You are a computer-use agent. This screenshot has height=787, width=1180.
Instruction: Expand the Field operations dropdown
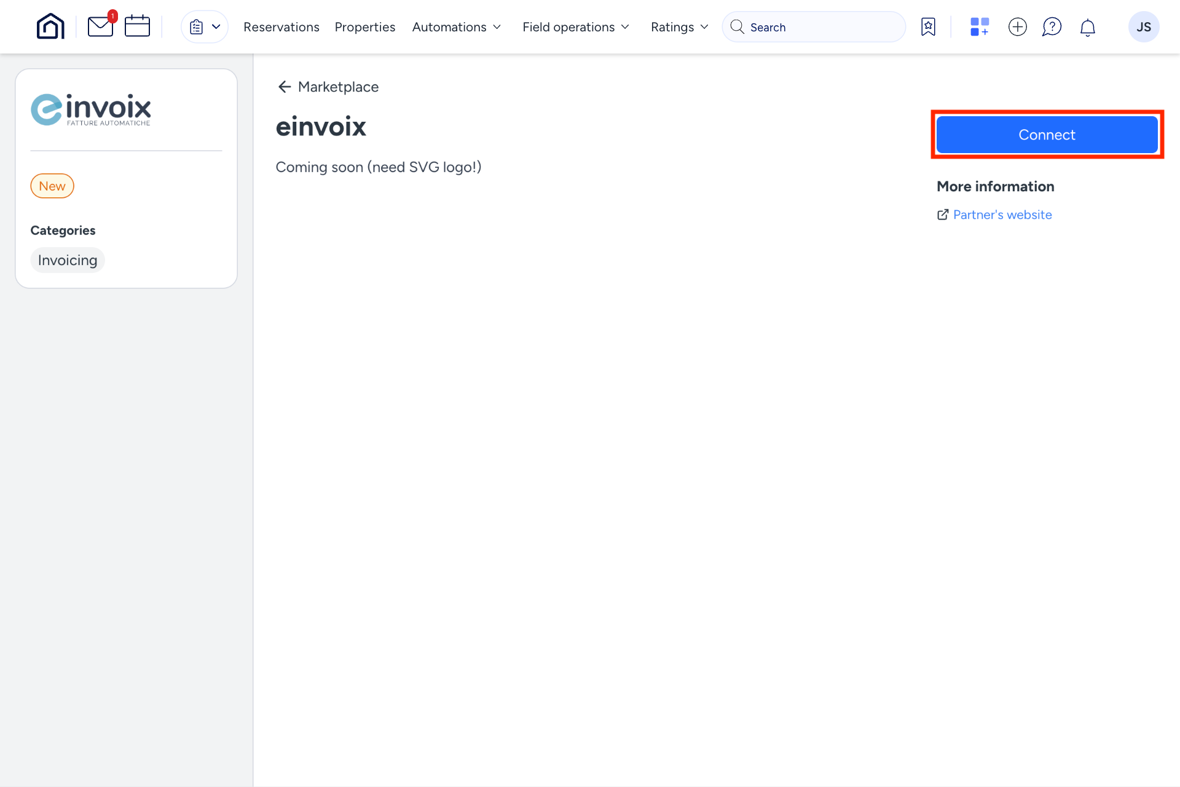[575, 26]
